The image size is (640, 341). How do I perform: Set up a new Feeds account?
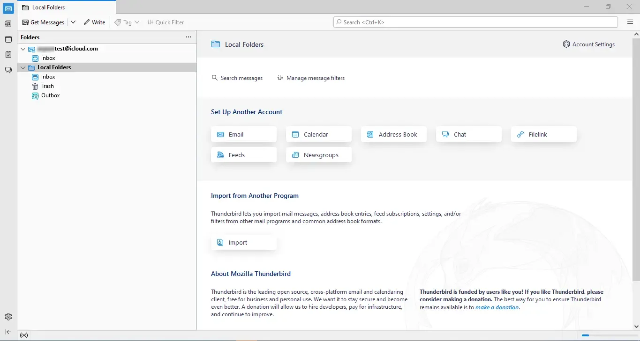(x=243, y=155)
